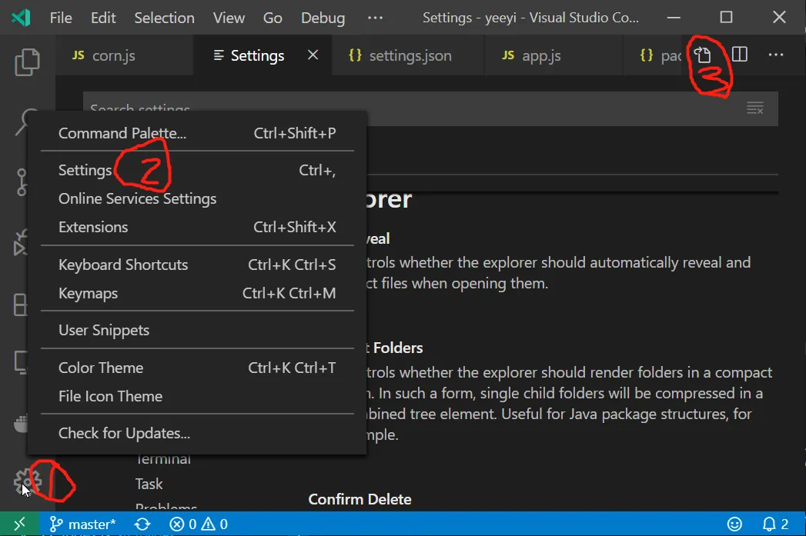The image size is (806, 536).
Task: Open notifications bell showing 2
Action: click(x=775, y=524)
